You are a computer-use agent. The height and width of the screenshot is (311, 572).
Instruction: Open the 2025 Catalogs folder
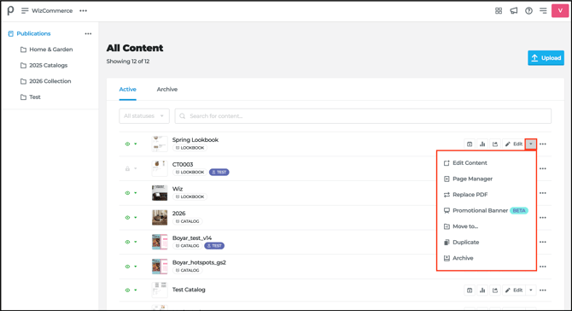pyautogui.click(x=48, y=65)
